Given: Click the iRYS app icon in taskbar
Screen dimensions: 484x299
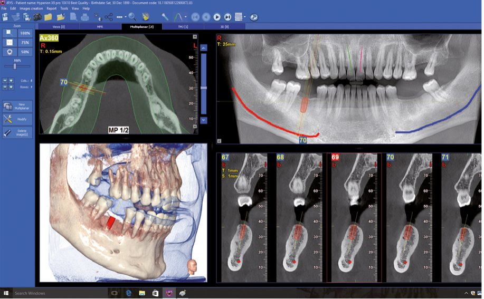Looking at the screenshot, I should coord(169,293).
